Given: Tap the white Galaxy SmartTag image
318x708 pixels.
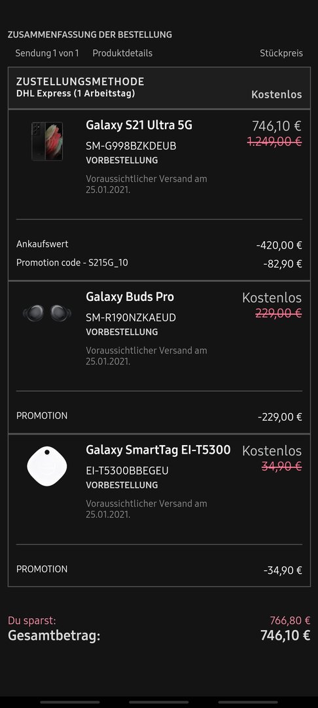Looking at the screenshot, I should point(47,466).
